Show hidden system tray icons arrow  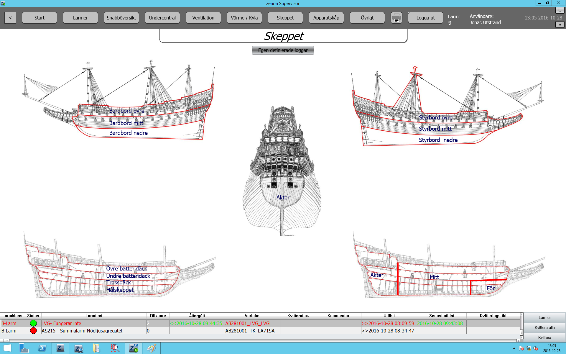[514, 348]
